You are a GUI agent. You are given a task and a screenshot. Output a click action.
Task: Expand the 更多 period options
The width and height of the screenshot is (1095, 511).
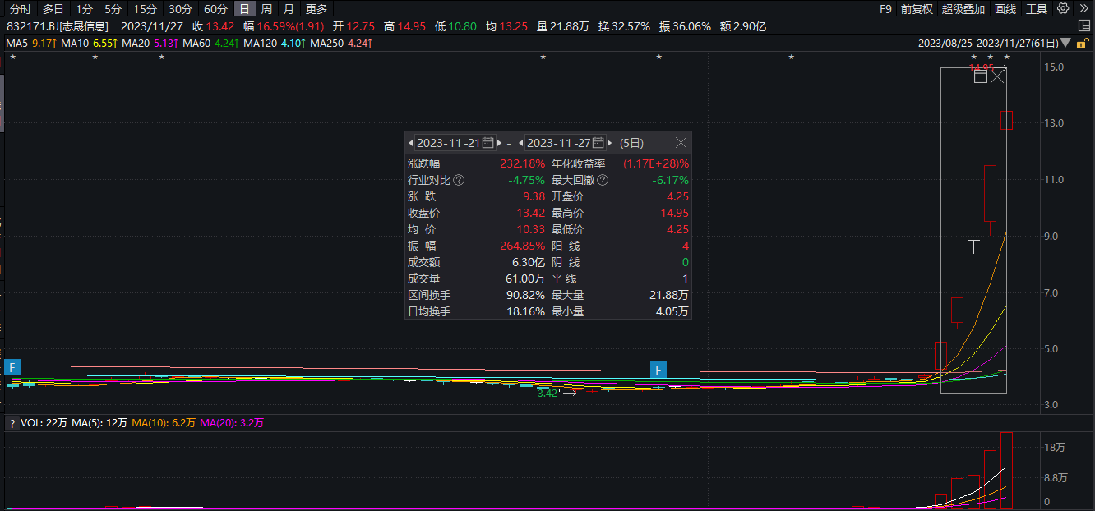tap(316, 9)
